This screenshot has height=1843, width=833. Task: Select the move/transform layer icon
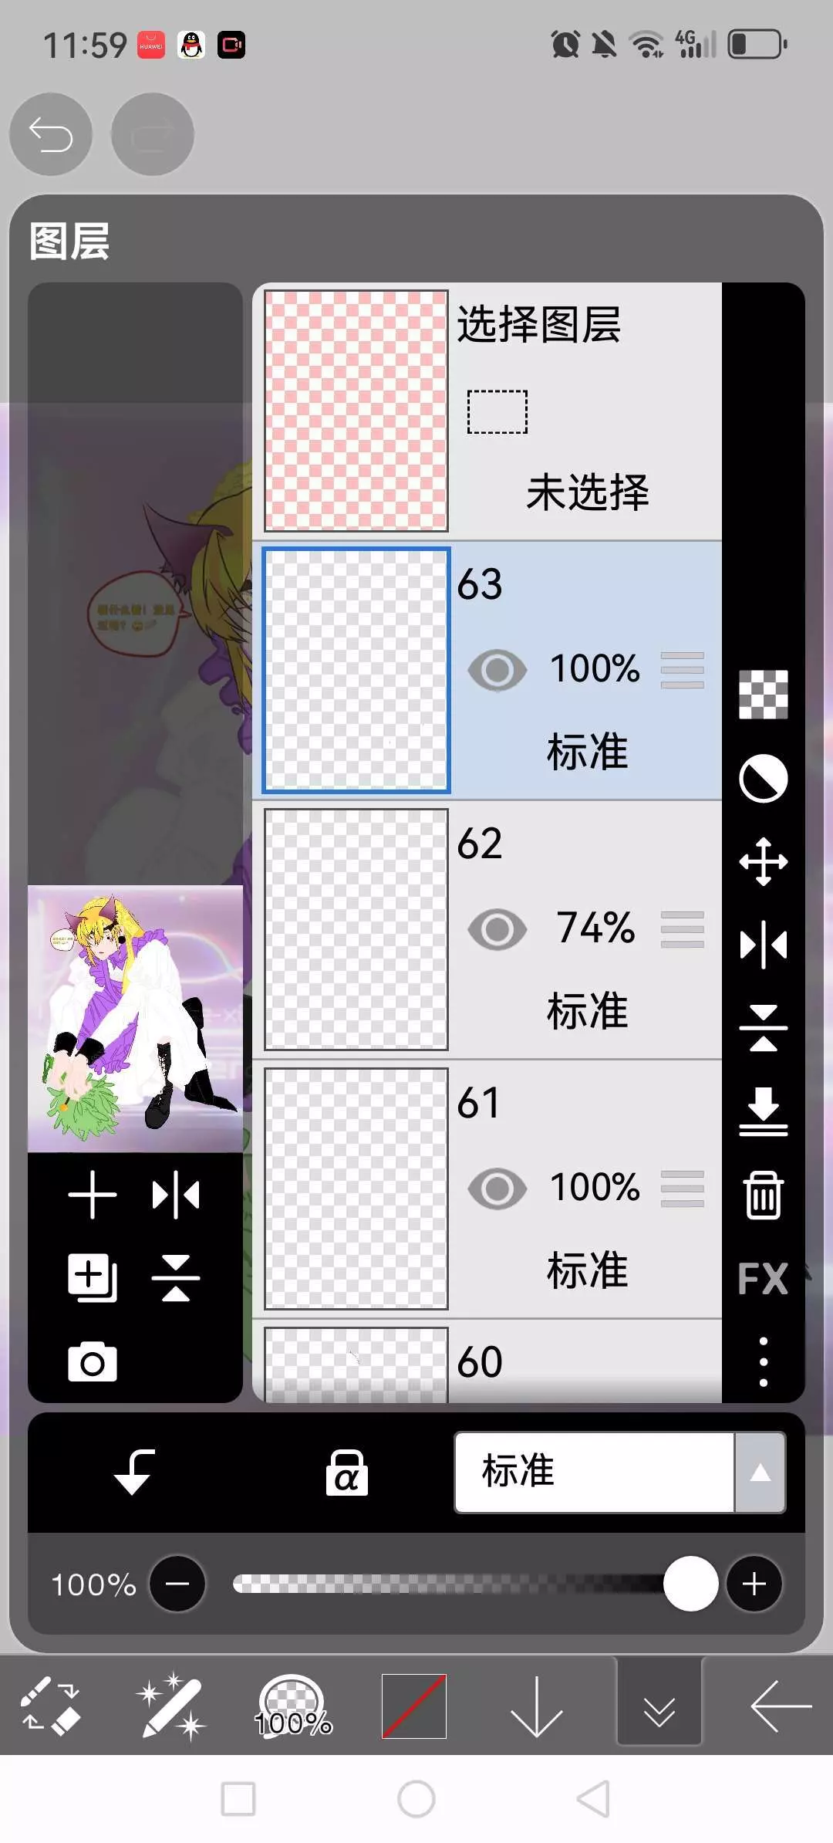pos(763,861)
